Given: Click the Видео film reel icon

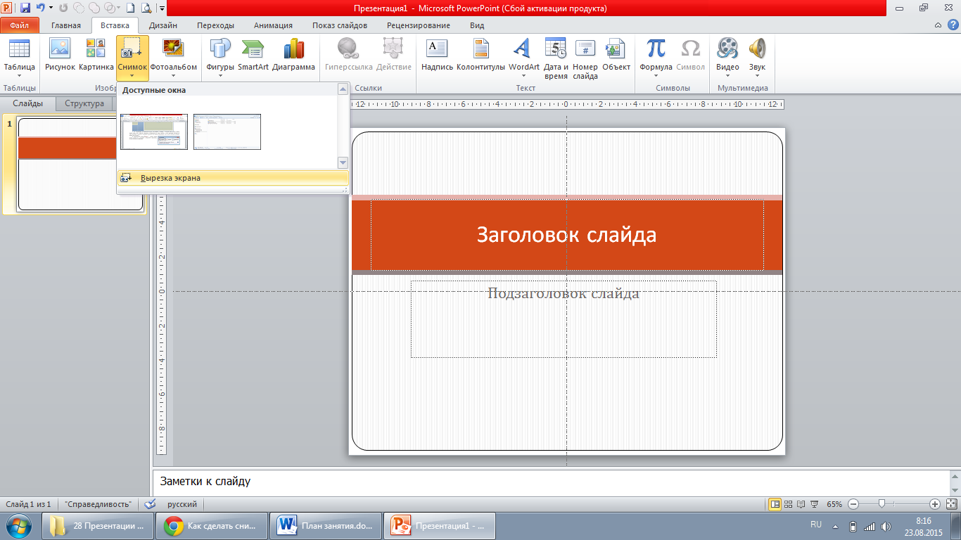Looking at the screenshot, I should (x=727, y=48).
